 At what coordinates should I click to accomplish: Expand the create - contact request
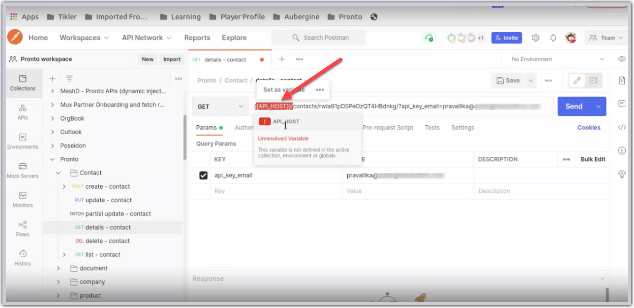(64, 186)
